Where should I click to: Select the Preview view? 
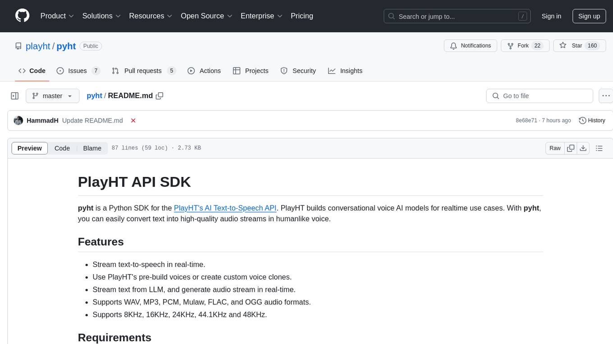[30, 148]
